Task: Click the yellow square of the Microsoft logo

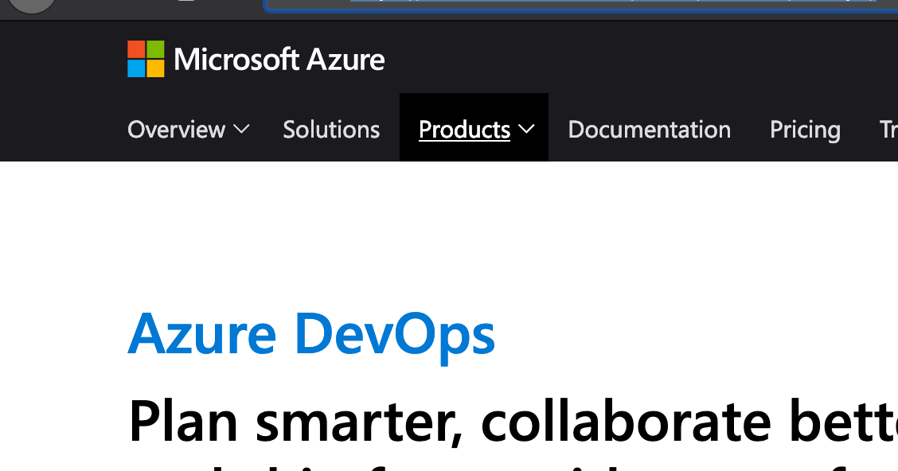Action: (x=154, y=68)
